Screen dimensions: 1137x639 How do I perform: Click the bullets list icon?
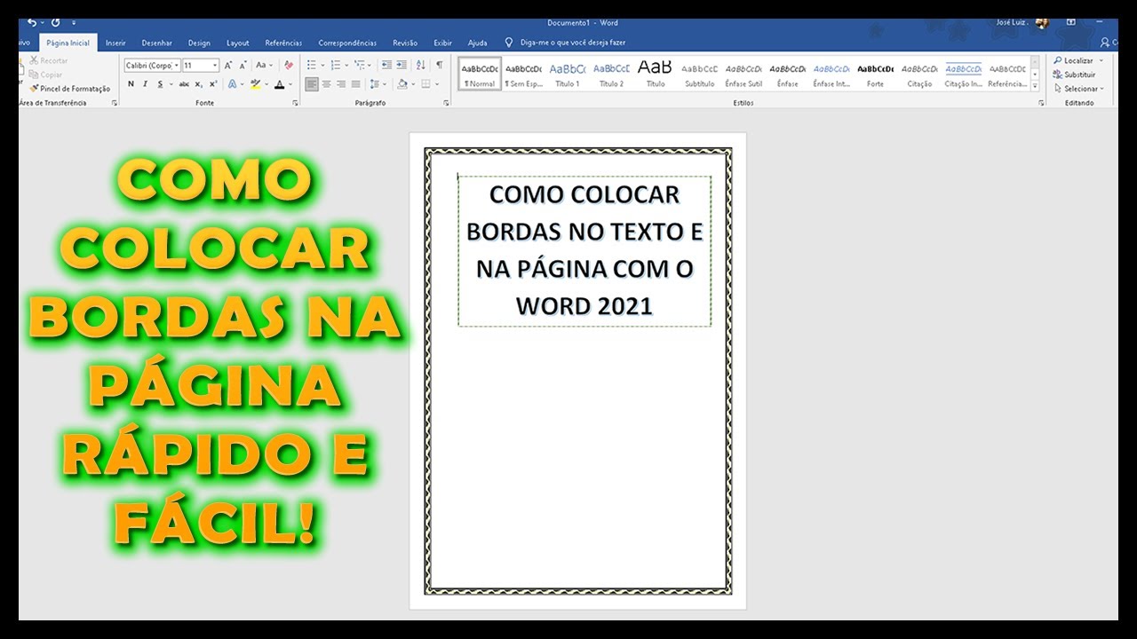pyautogui.click(x=312, y=65)
